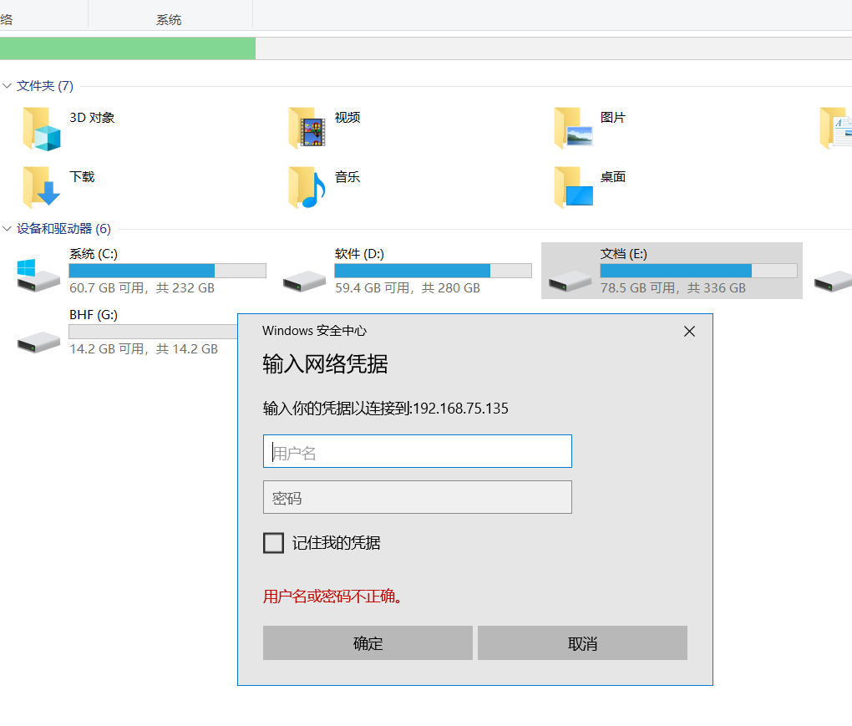
Task: Collapse the 文件夹 (7) section
Action: 8,86
